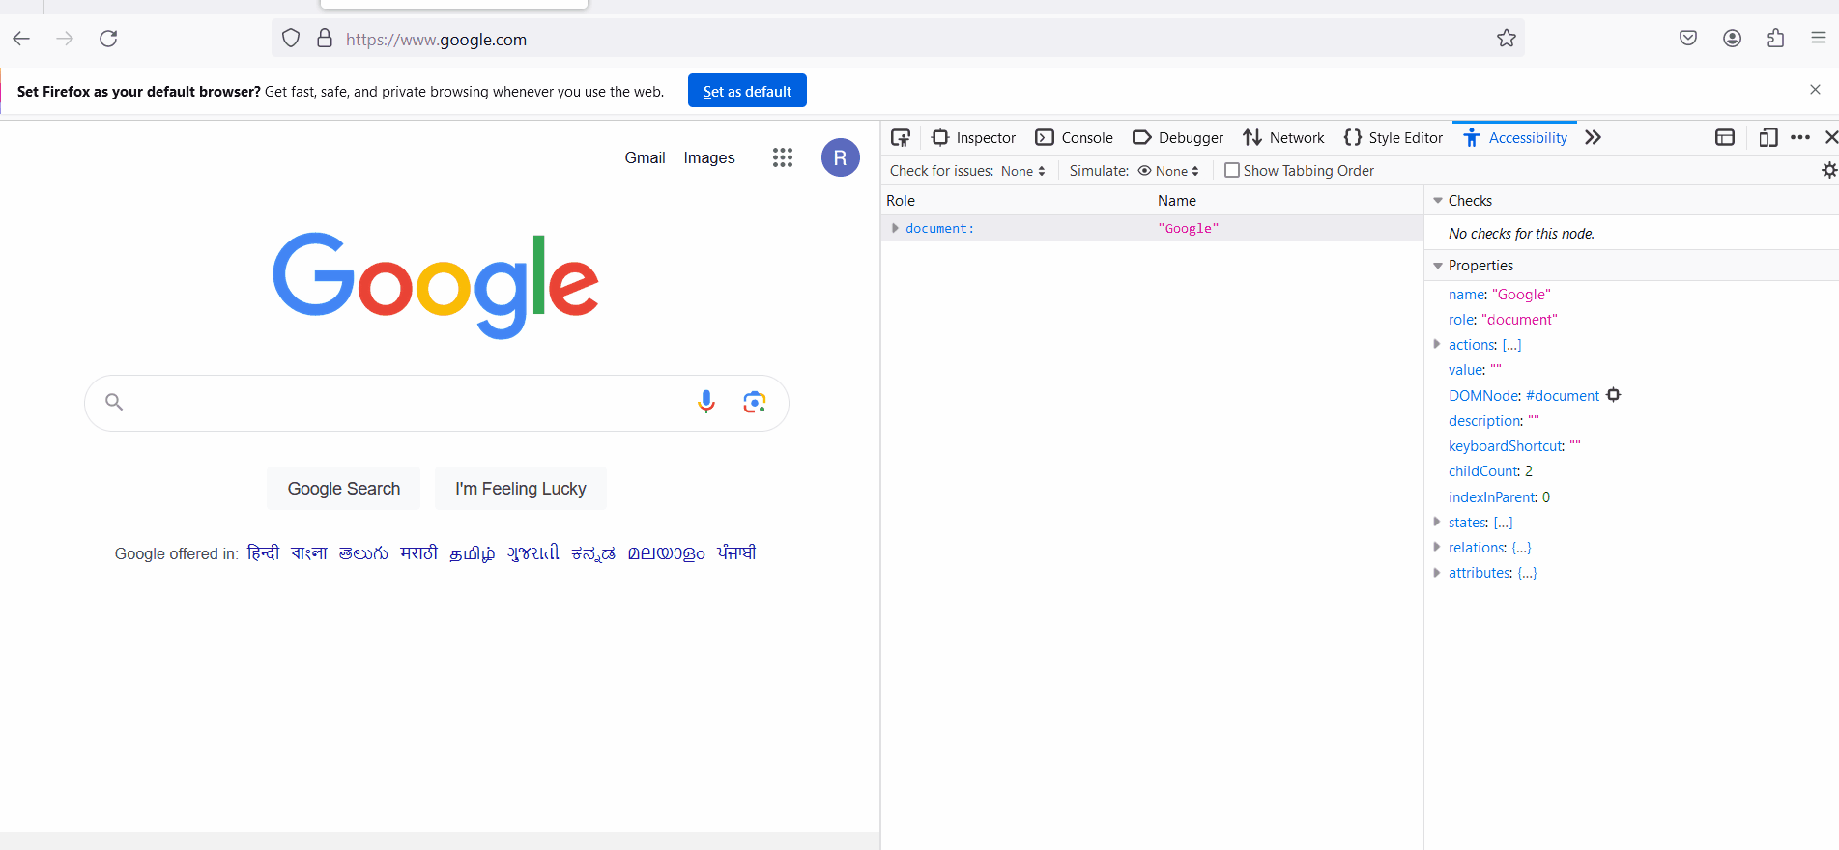
Task: Click the browser forward arrow
Action: 65,39
